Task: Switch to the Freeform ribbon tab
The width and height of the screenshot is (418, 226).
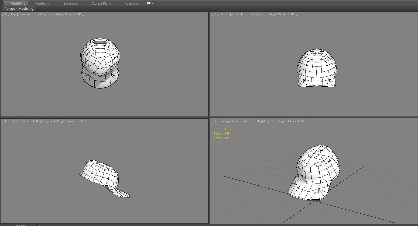Action: [x=42, y=3]
